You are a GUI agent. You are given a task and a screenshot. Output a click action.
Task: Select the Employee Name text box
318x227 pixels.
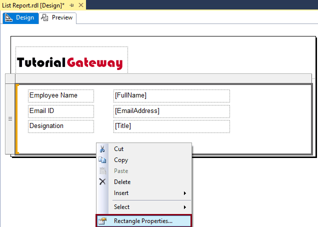61,95
